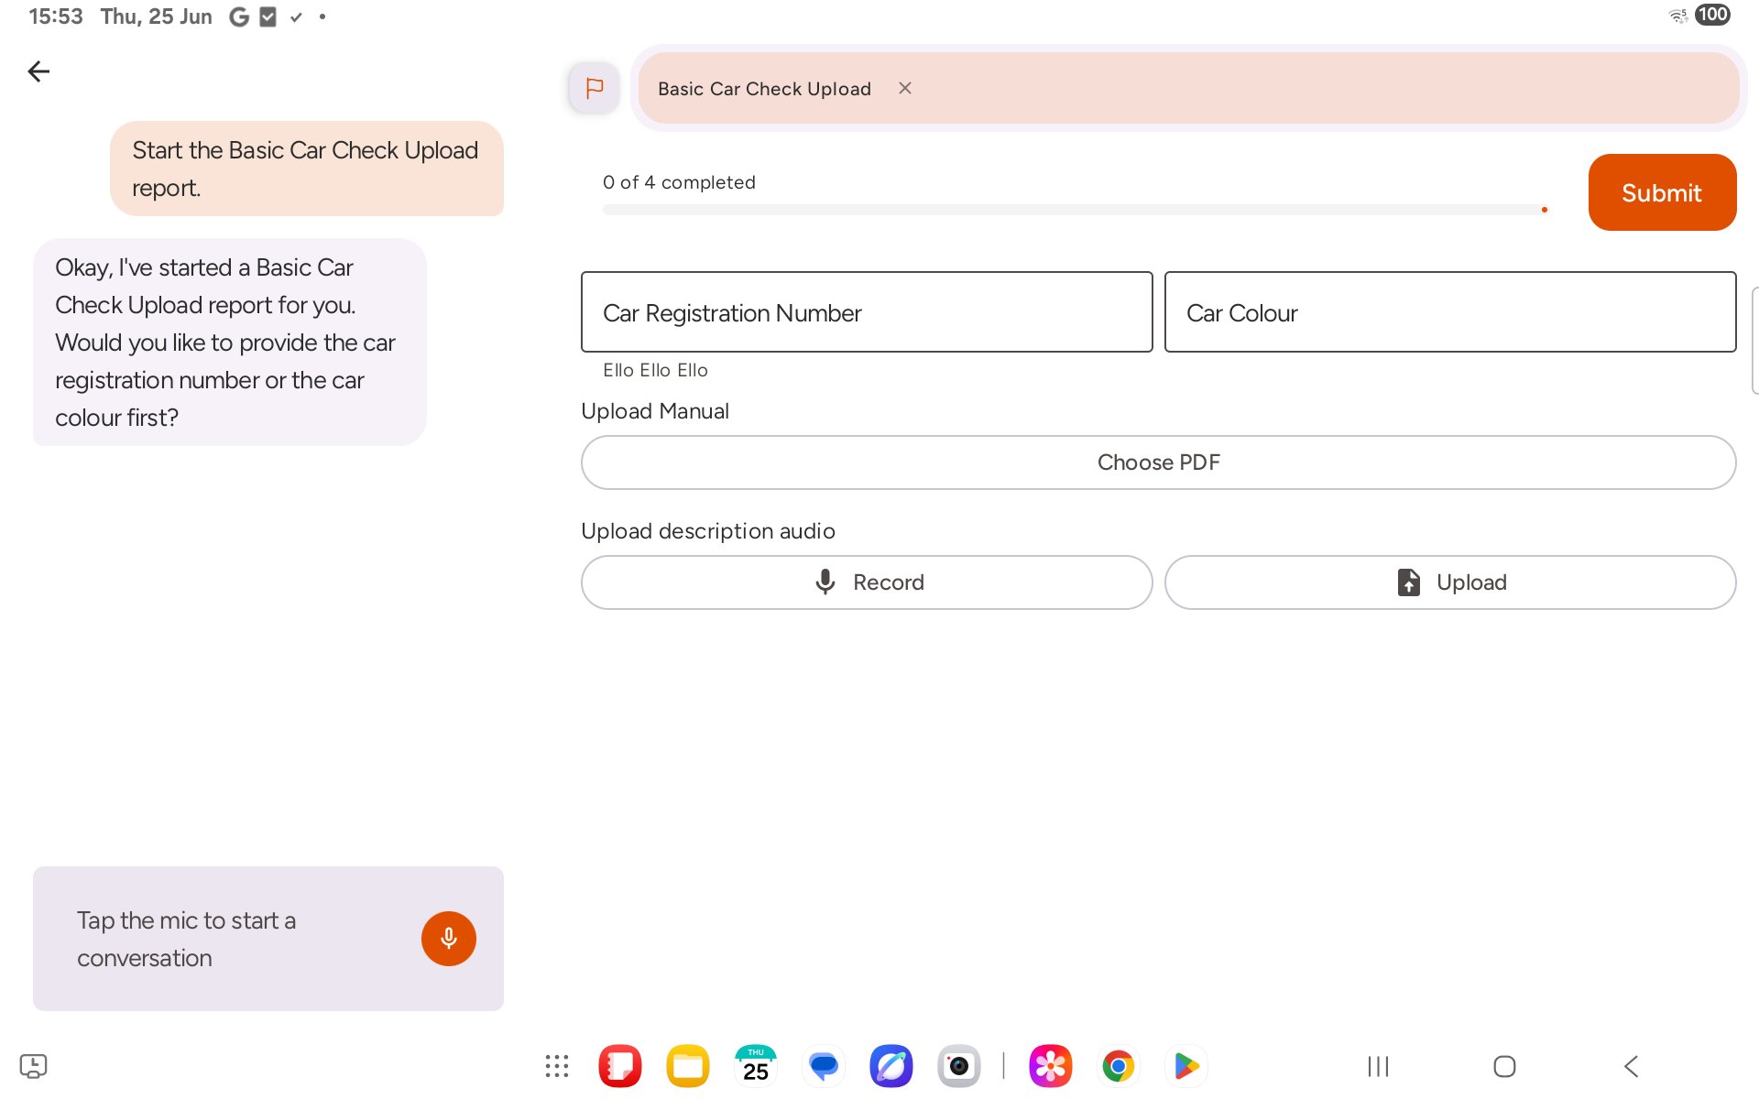1759x1099 pixels.
Task: Click the assistant reply message bubble
Action: pyautogui.click(x=230, y=343)
